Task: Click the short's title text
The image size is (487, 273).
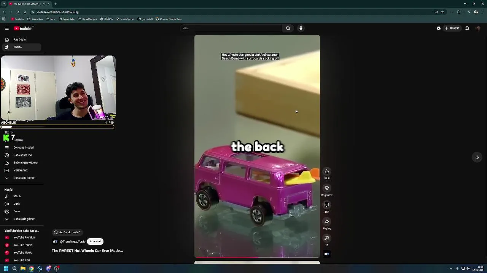Action: tap(88, 251)
